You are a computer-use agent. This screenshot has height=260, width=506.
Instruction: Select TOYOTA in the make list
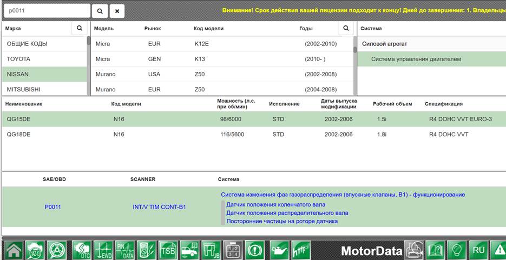(44, 59)
